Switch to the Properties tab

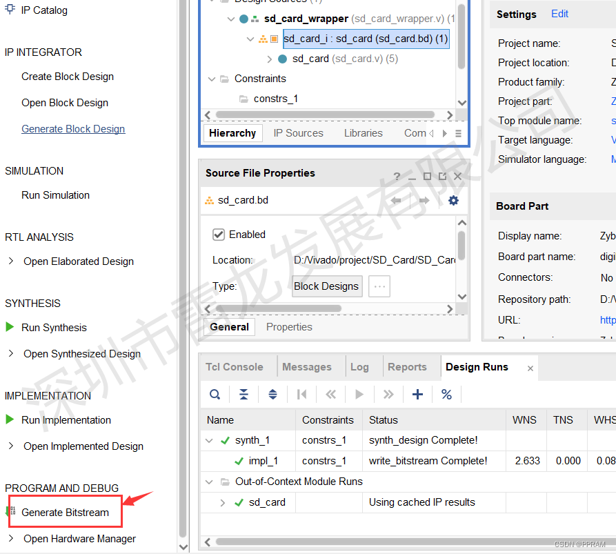point(289,327)
